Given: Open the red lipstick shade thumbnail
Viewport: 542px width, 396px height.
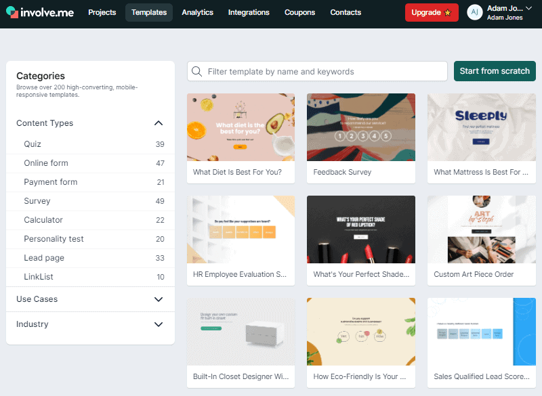Looking at the screenshot, I should click(361, 229).
